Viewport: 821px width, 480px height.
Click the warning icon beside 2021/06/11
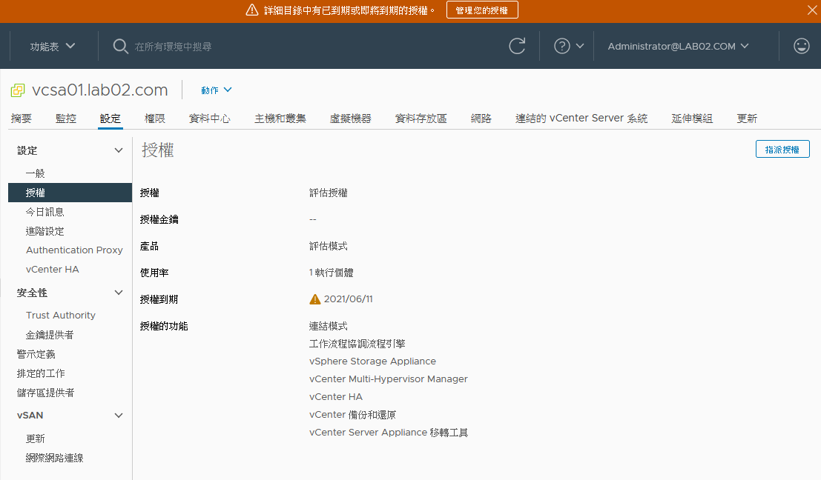314,299
